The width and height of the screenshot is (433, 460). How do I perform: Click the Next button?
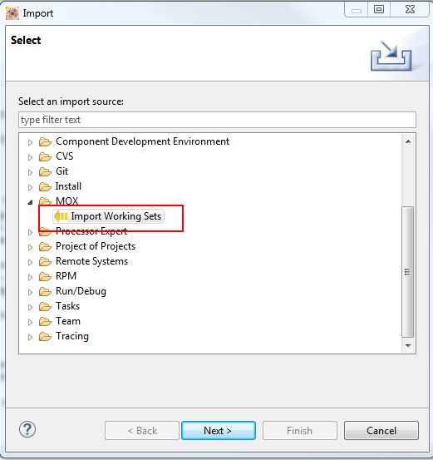(219, 431)
